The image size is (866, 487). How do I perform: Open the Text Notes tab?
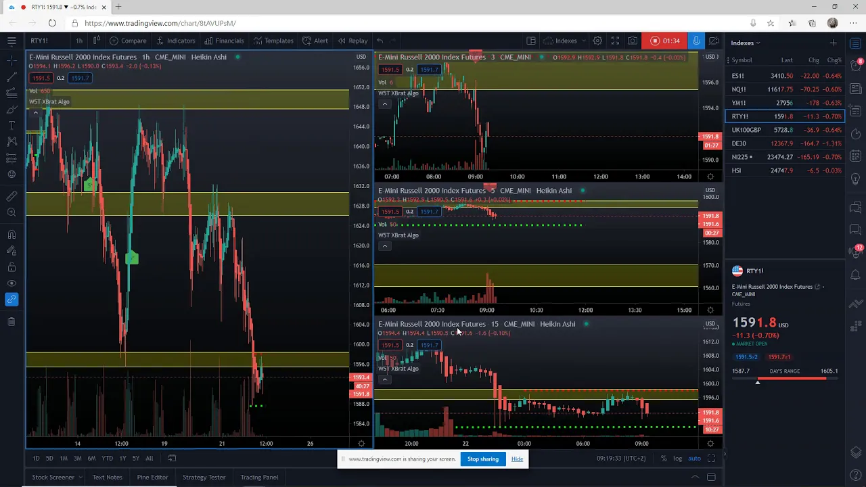[107, 478]
